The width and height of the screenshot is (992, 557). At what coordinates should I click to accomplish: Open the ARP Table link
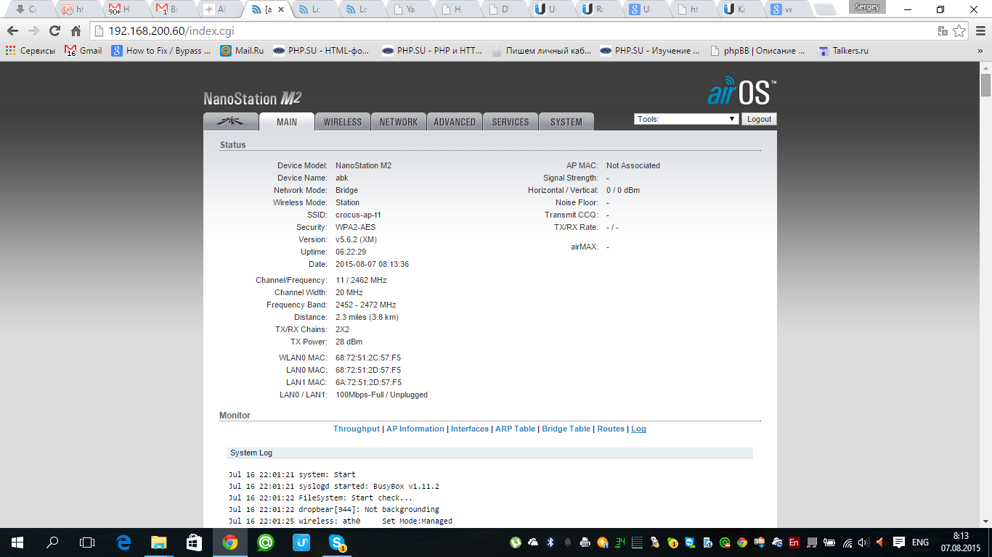[515, 429]
